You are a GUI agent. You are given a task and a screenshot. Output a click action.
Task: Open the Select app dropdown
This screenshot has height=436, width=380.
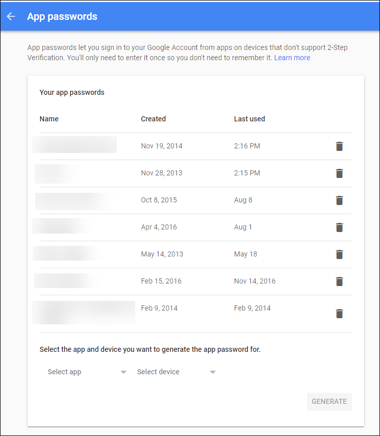click(87, 372)
